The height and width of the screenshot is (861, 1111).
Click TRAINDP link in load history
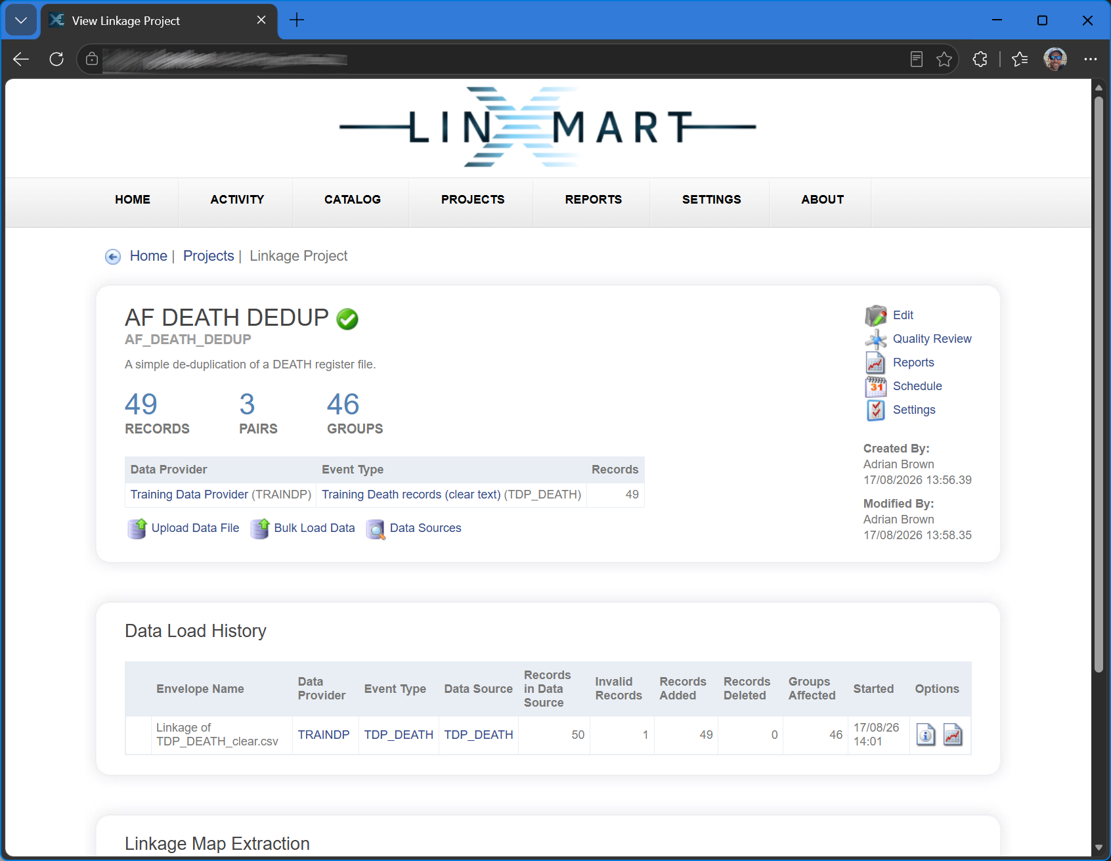(x=324, y=735)
